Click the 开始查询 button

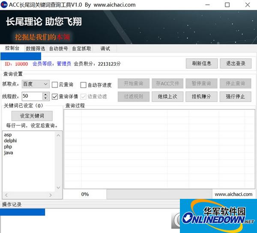coord(133,84)
